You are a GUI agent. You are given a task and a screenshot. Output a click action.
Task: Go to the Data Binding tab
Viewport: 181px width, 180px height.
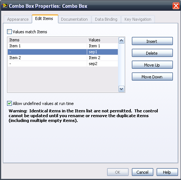[x=106, y=19]
